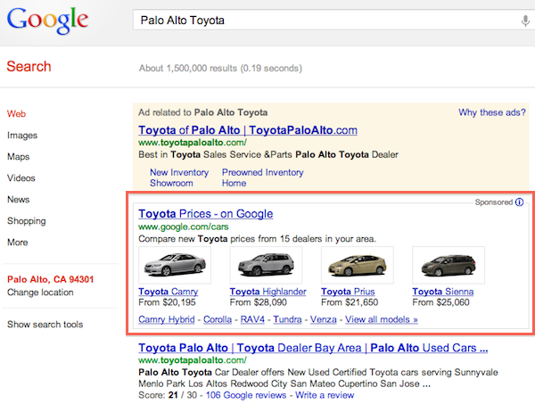Switch to Maps results
The image size is (535, 404).
pos(19,157)
